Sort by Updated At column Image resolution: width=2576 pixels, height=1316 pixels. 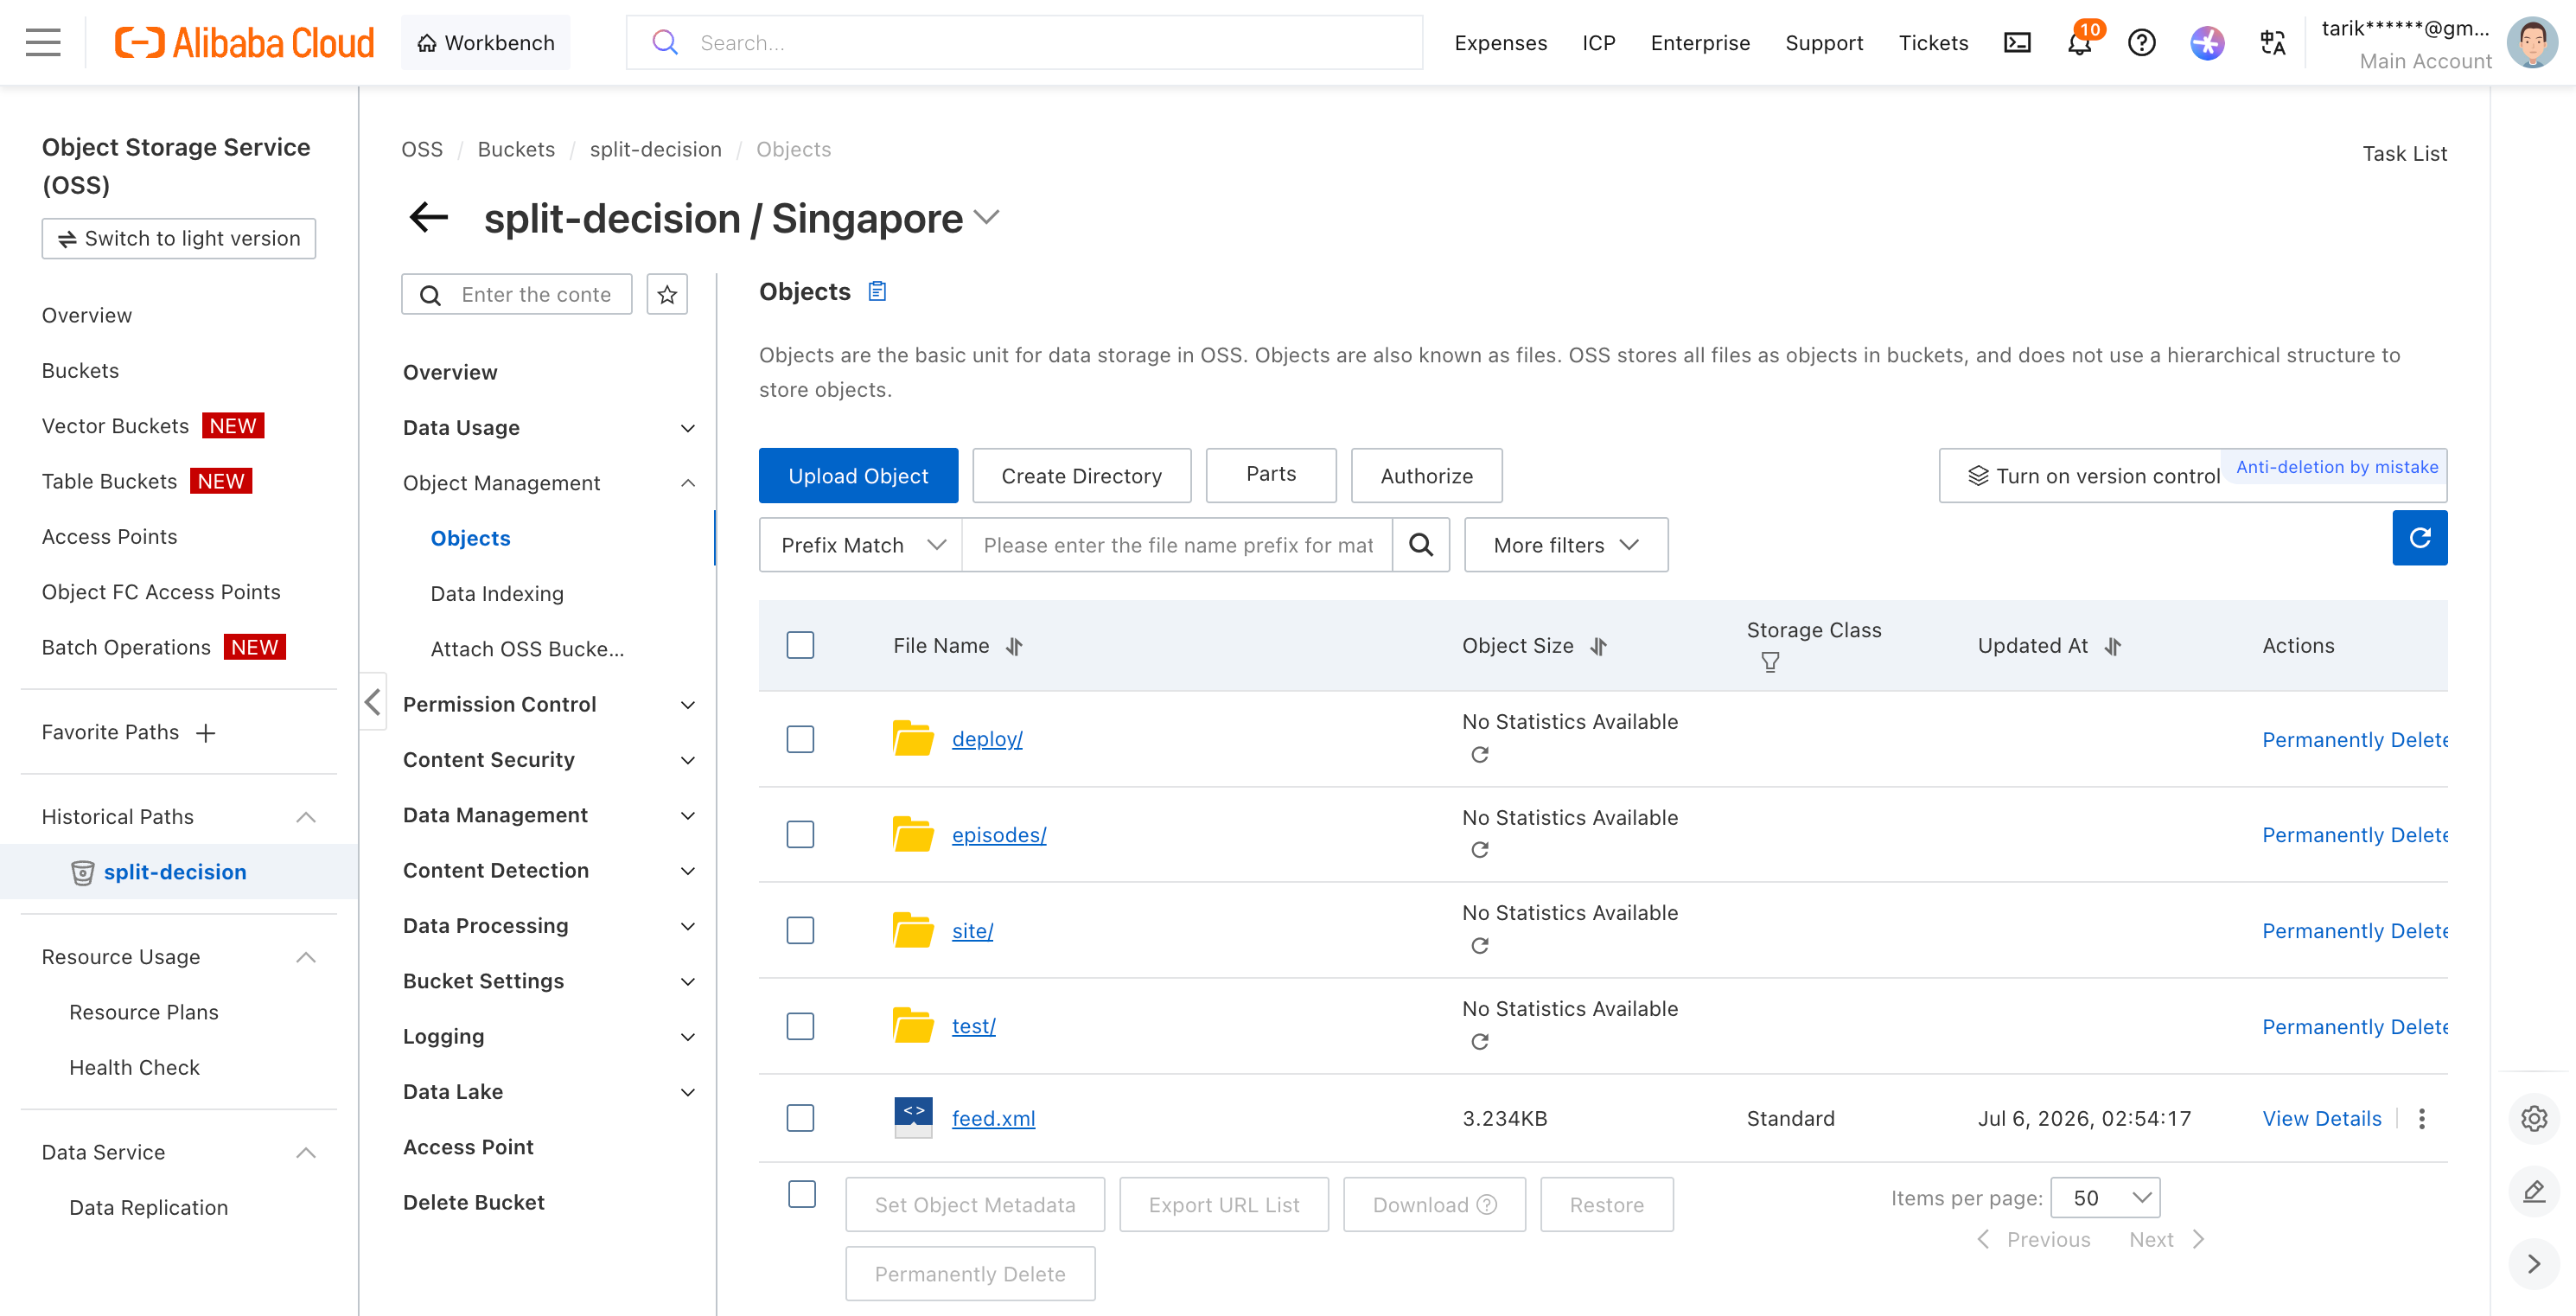pyautogui.click(x=2112, y=646)
